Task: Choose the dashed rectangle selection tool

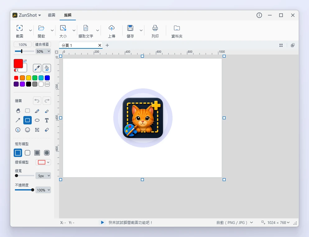Action: click(28, 111)
